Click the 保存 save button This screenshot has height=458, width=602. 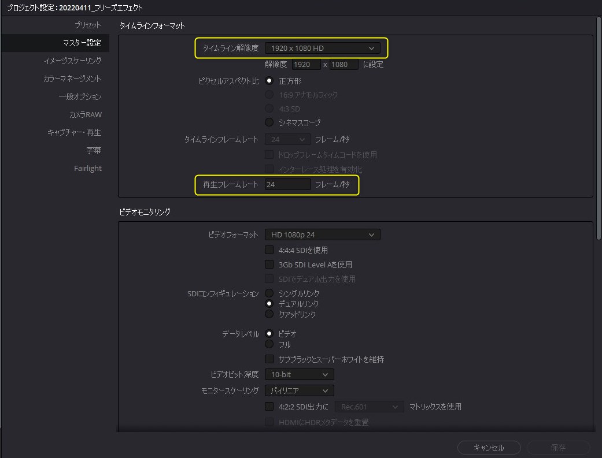pos(557,447)
